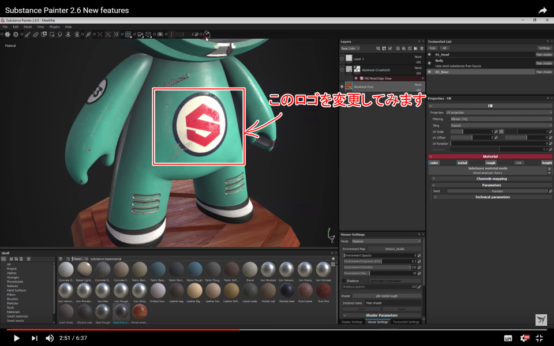
Task: Click the Solo button in TextureSet List
Action: pos(432,48)
